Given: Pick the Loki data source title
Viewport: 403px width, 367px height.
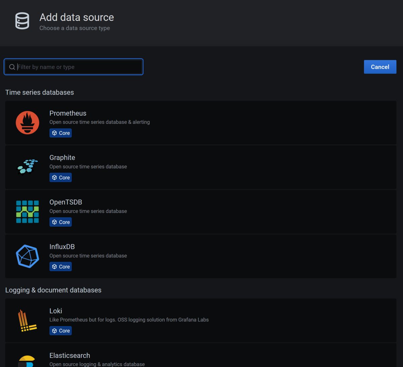Looking at the screenshot, I should pyautogui.click(x=56, y=311).
